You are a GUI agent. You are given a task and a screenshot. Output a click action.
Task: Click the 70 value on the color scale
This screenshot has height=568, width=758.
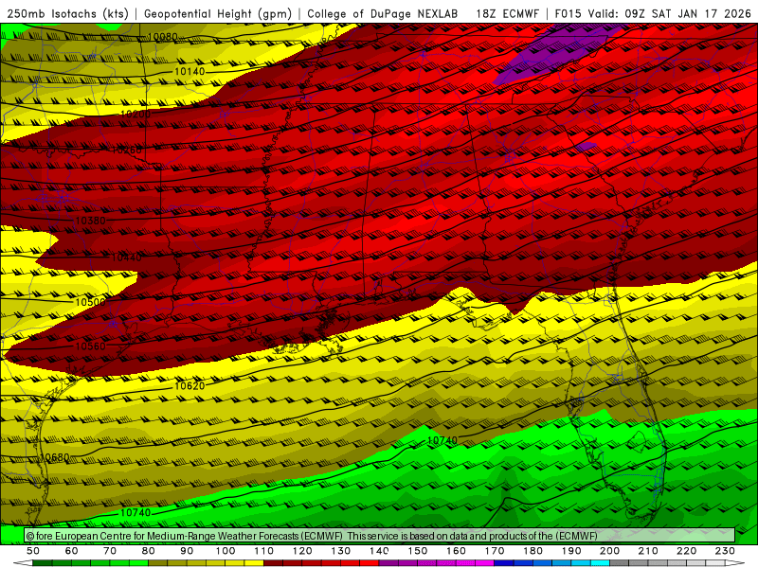tap(110, 551)
